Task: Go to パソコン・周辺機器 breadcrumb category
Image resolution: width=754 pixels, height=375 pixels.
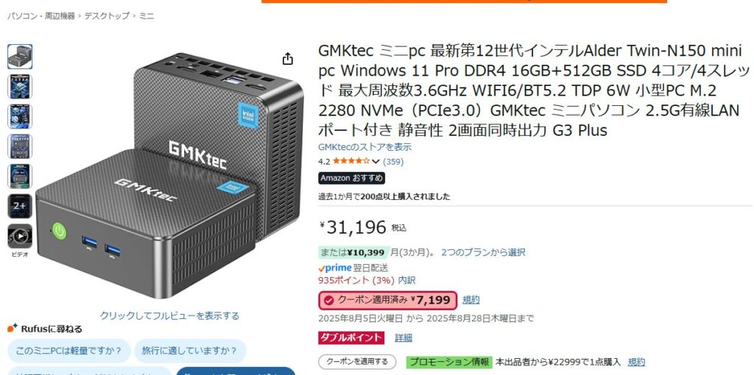Action: click(41, 16)
